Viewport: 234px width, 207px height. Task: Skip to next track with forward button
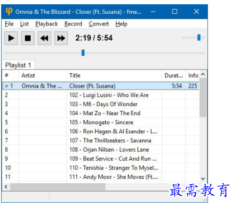pyautogui.click(x=61, y=38)
